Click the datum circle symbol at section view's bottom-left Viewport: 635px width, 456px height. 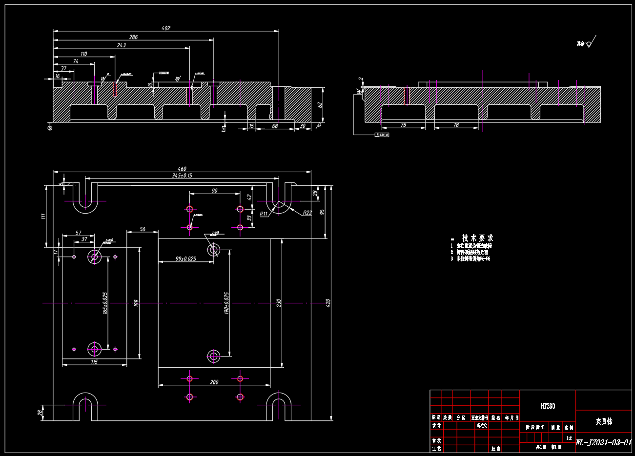point(50,128)
